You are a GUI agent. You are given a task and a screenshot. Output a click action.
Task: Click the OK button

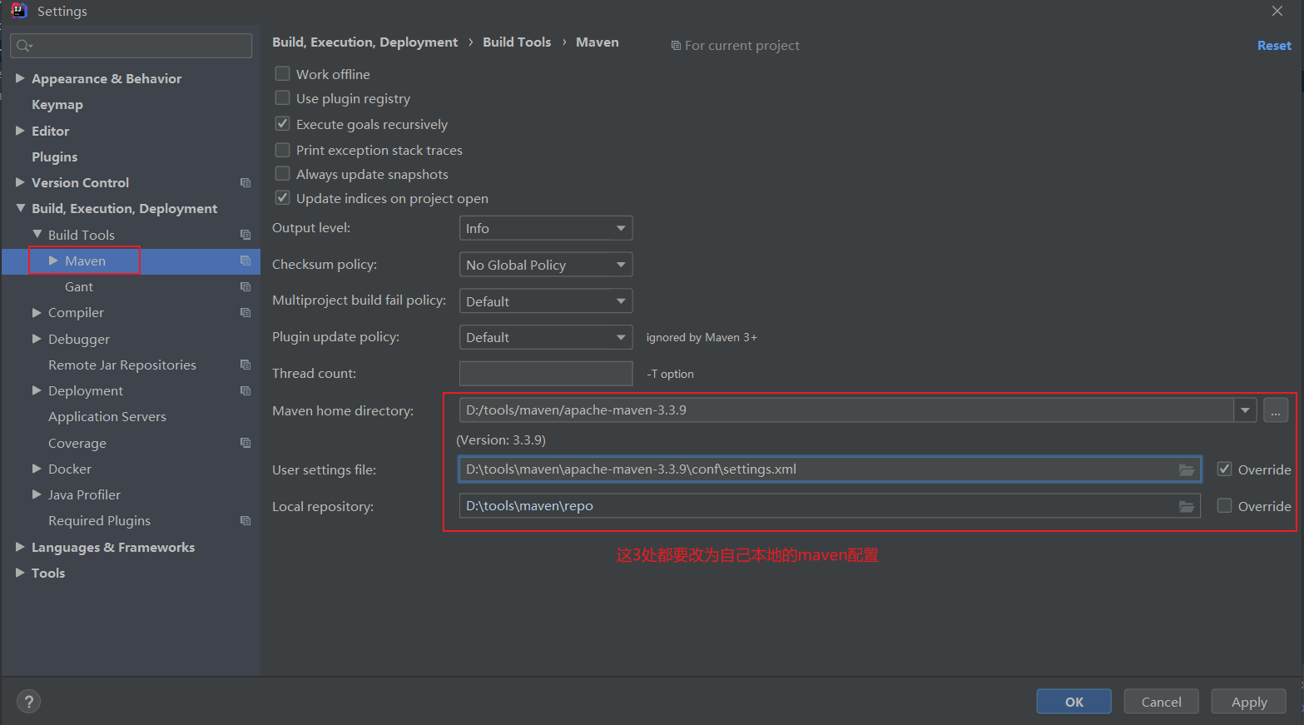[1074, 702]
